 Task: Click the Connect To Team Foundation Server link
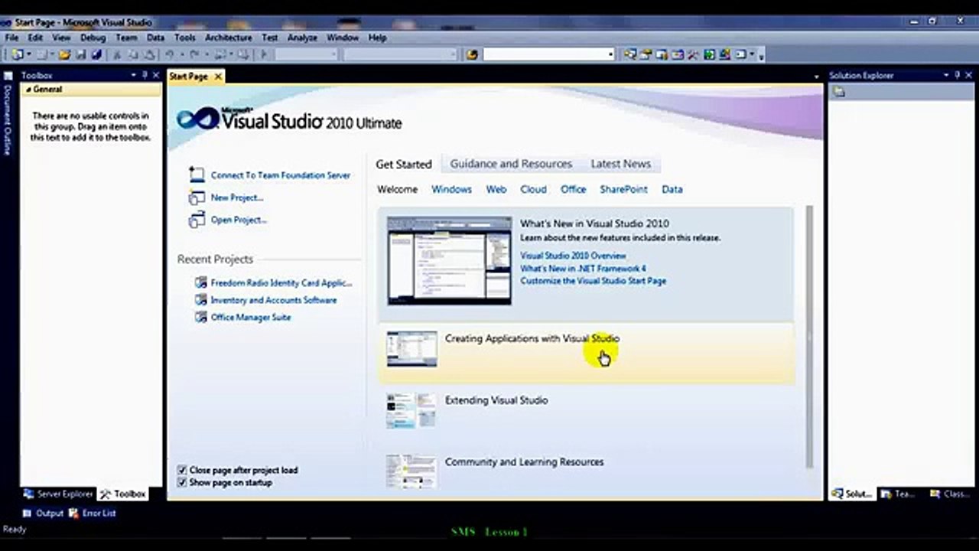(280, 175)
